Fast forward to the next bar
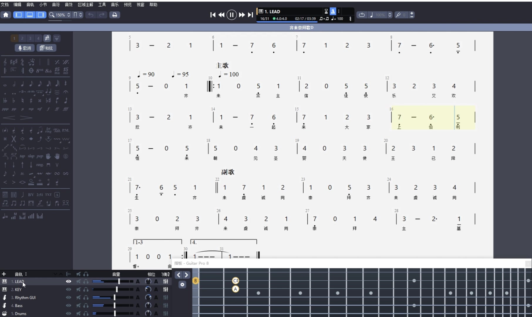Viewport: 532px width, 317px height. (x=242, y=15)
